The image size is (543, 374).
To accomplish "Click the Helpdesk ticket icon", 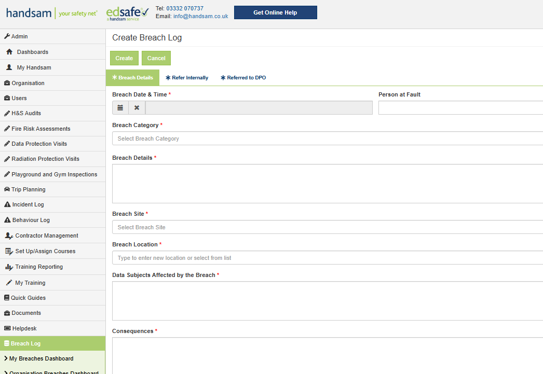I will pos(7,328).
